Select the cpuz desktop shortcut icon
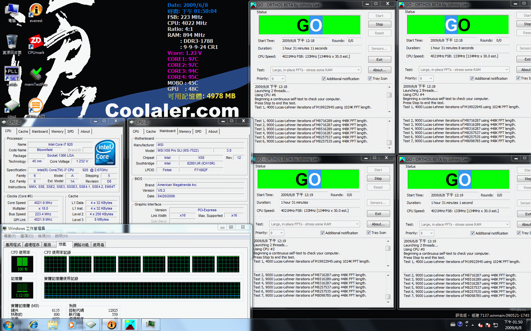 12,108
